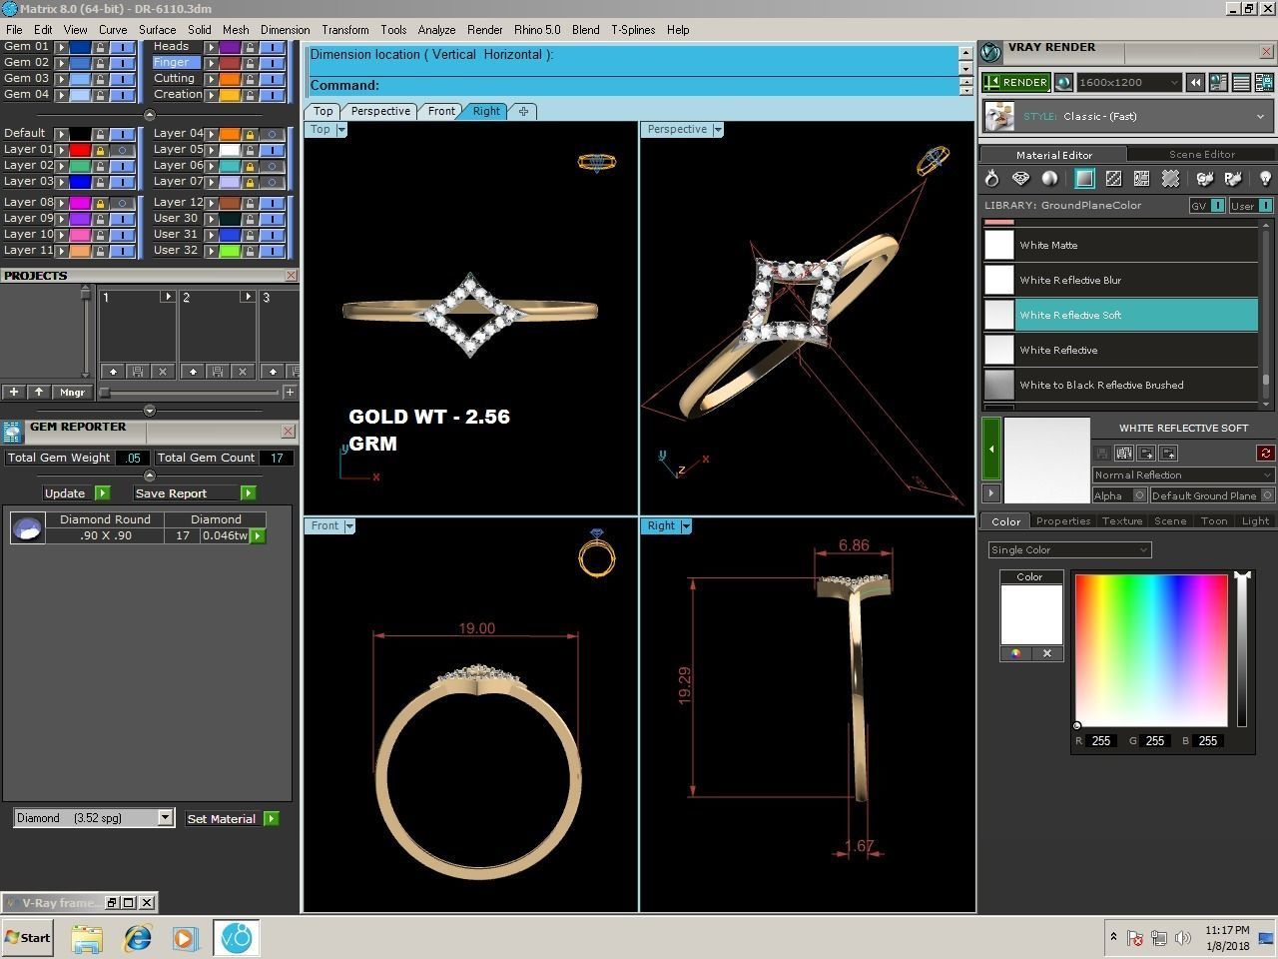
Task: Open Windows Explorer folder in taskbar
Action: (87, 938)
